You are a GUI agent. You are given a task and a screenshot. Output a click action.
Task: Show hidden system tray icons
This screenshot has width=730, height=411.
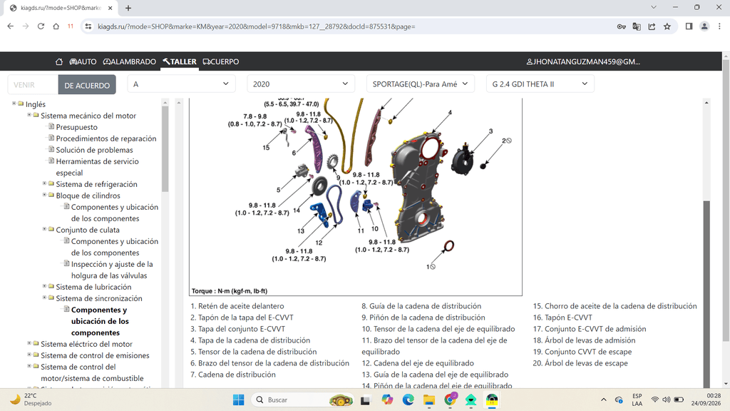604,400
